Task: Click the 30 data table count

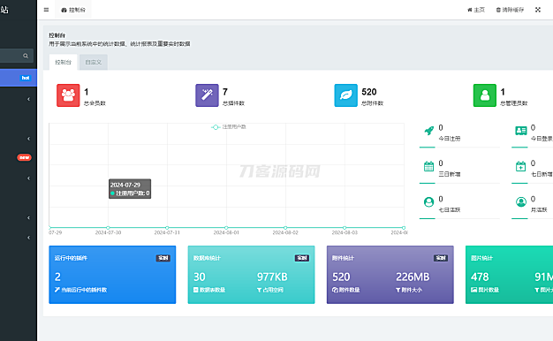Action: coord(200,277)
